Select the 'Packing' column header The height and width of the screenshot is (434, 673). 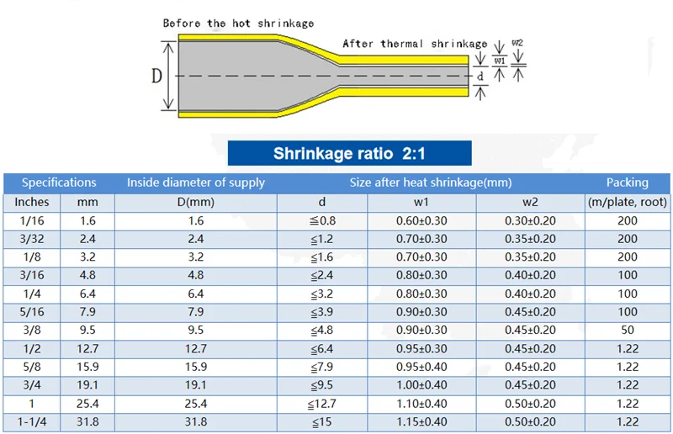tap(627, 183)
